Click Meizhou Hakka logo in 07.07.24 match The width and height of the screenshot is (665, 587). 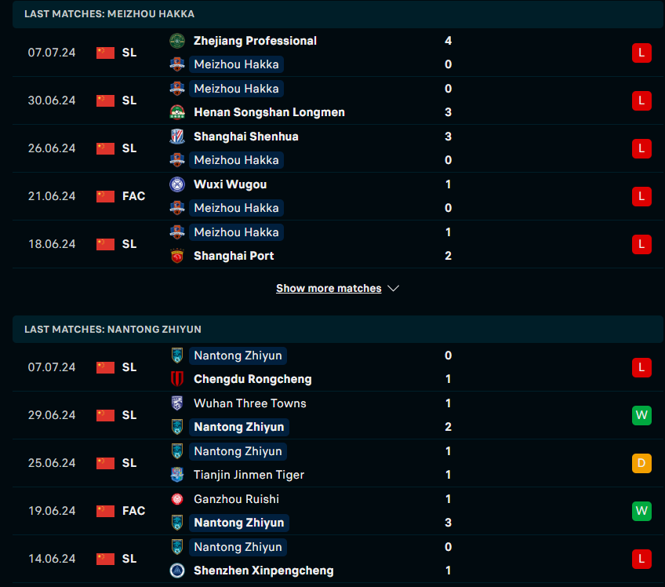pyautogui.click(x=177, y=64)
